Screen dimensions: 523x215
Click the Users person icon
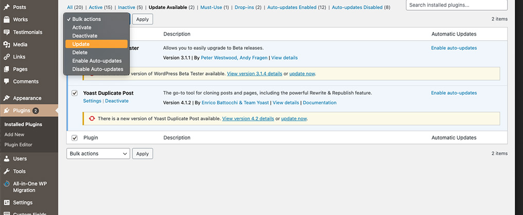point(6,159)
